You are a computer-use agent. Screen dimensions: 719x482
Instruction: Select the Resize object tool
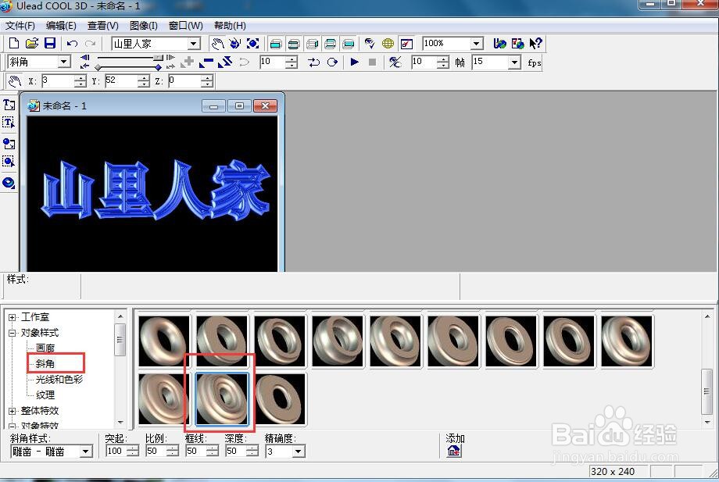(253, 44)
